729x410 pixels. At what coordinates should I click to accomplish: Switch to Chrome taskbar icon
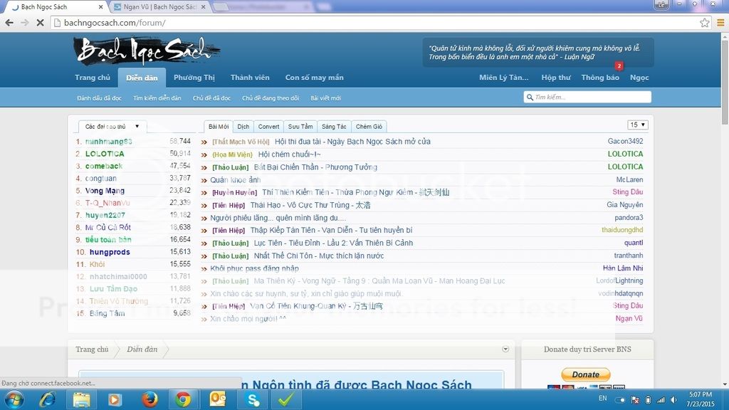point(183,399)
